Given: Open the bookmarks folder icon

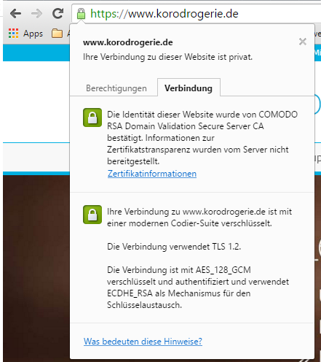Looking at the screenshot, I should [57, 34].
